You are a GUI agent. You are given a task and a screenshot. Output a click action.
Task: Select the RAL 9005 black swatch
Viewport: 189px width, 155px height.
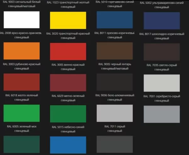tap(115, 82)
